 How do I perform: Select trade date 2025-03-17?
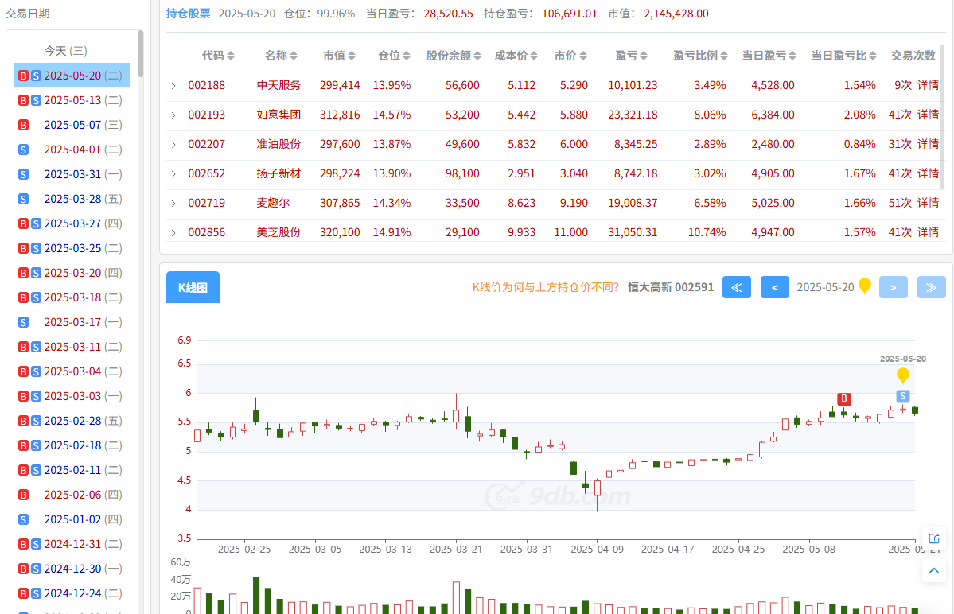[72, 322]
